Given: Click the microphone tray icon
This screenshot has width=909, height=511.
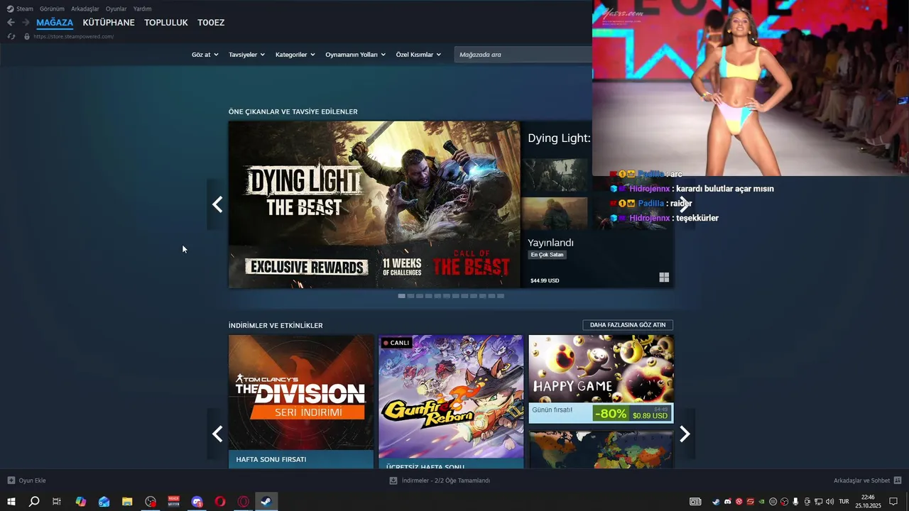Looking at the screenshot, I should [x=795, y=502].
